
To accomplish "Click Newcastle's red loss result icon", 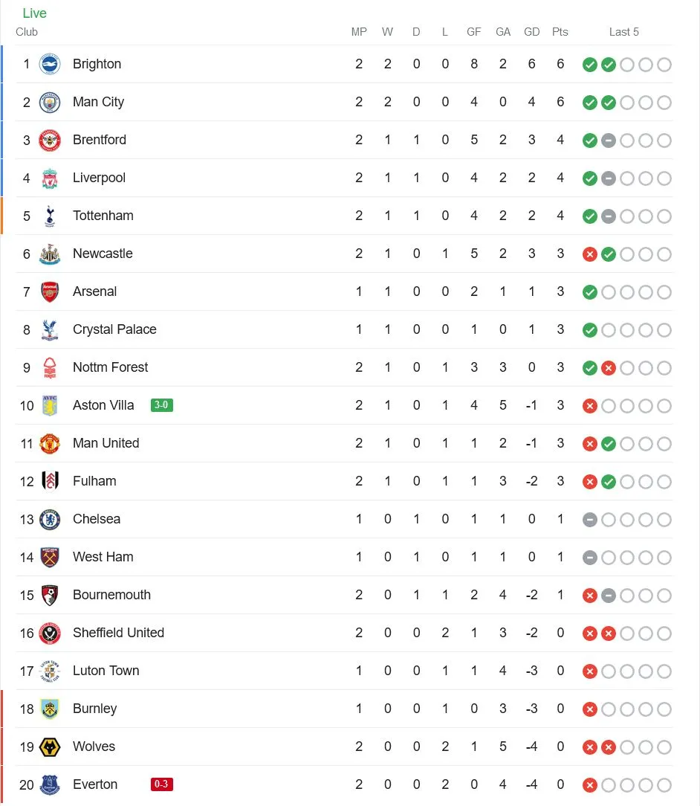I will point(590,254).
